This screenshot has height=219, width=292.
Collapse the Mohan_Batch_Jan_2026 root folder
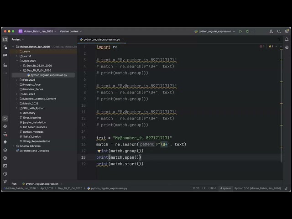[13, 47]
